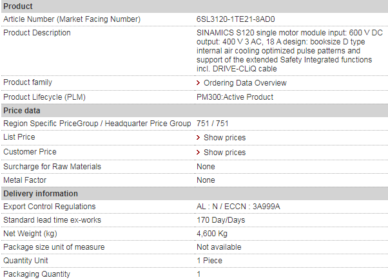Click the 751 / 751 price group value
The image size is (388, 280).
[212, 124]
